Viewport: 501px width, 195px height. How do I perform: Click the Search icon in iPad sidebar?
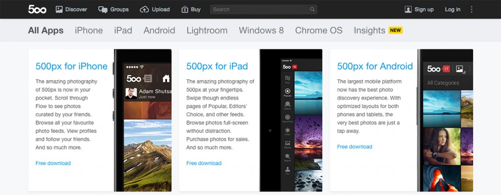pos(288,157)
